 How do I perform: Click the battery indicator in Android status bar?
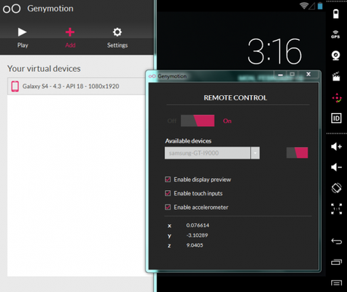coord(320,5)
